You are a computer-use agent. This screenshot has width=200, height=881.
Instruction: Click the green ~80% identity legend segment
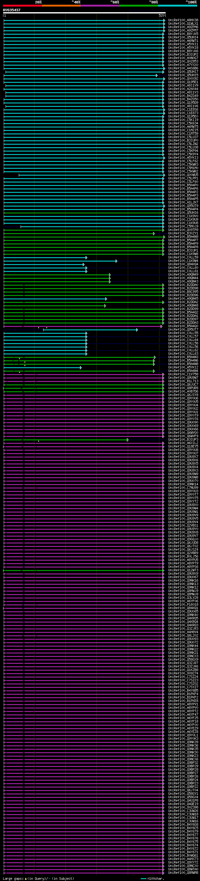pos(139,6)
